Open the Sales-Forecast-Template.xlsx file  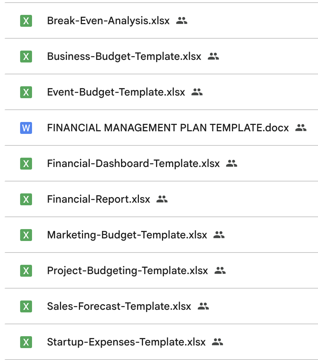pyautogui.click(x=119, y=306)
